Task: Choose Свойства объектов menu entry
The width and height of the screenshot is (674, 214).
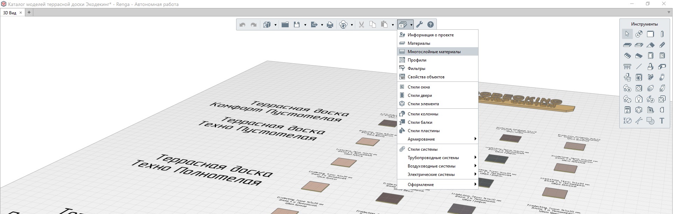Action: click(x=438, y=77)
